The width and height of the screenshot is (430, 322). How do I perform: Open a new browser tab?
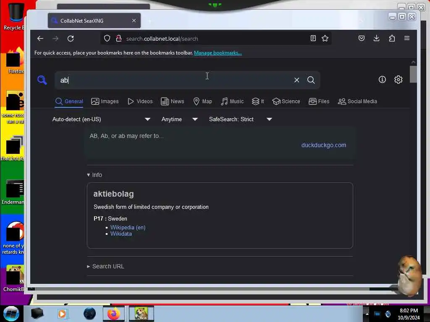(x=150, y=21)
